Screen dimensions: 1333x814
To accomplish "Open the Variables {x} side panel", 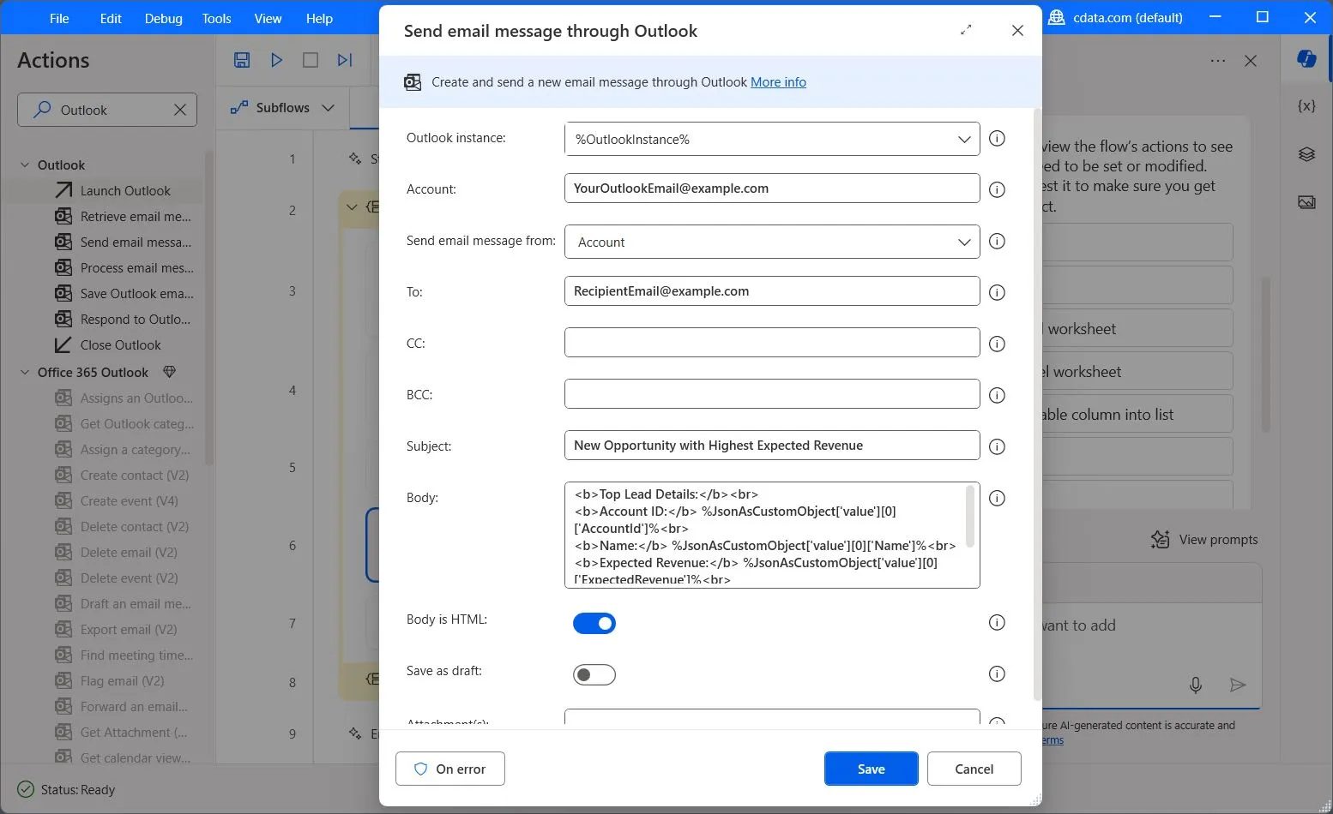I will (1306, 106).
